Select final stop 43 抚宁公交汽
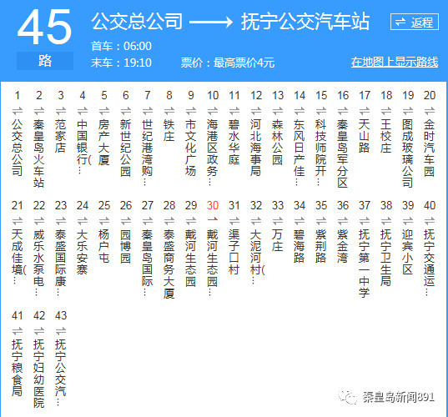This screenshot has height=417, width=448. 61,373
